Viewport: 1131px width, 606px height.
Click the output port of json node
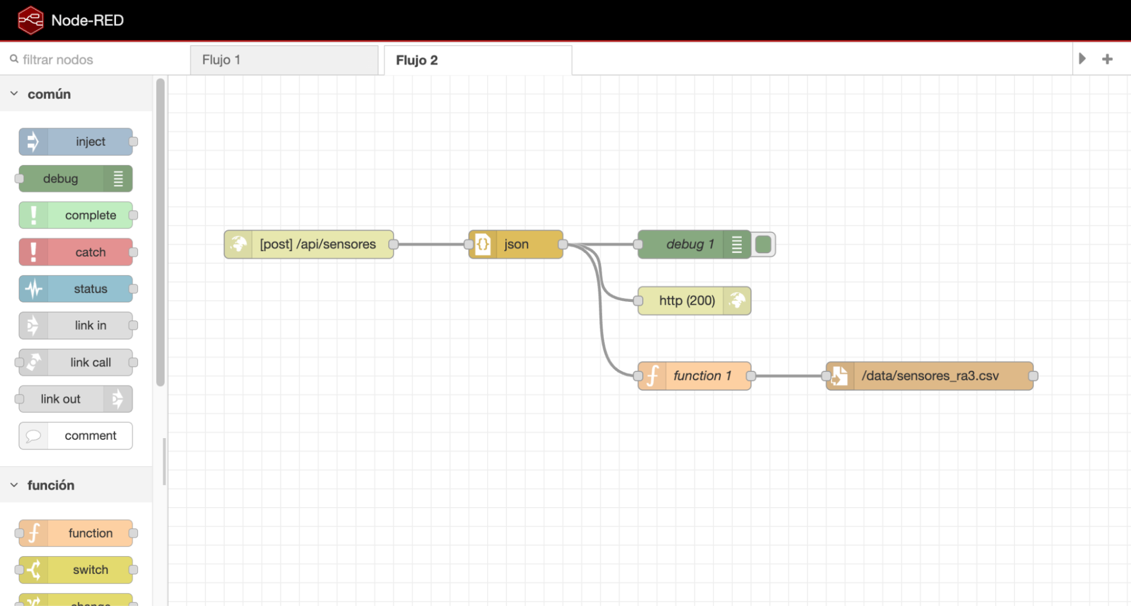click(563, 244)
